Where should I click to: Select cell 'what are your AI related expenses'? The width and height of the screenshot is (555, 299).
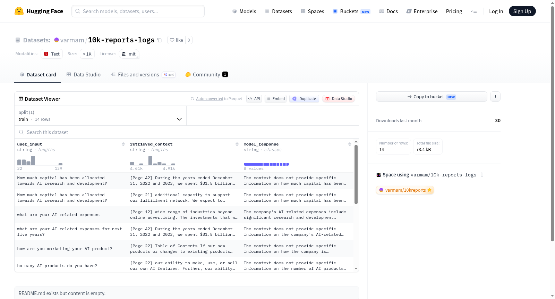pyautogui.click(x=71, y=215)
